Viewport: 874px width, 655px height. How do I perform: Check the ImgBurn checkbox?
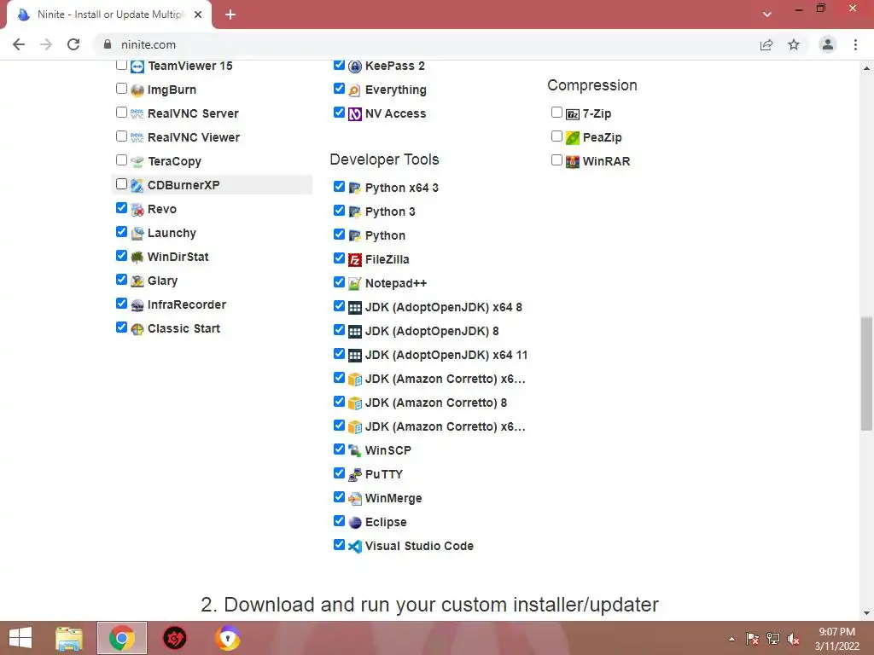pos(121,88)
